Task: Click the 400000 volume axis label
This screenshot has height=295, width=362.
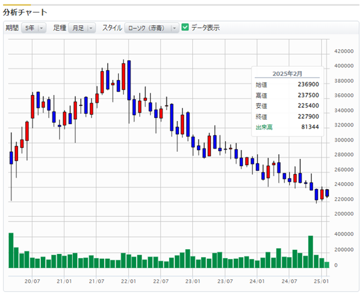Action: coord(344,234)
